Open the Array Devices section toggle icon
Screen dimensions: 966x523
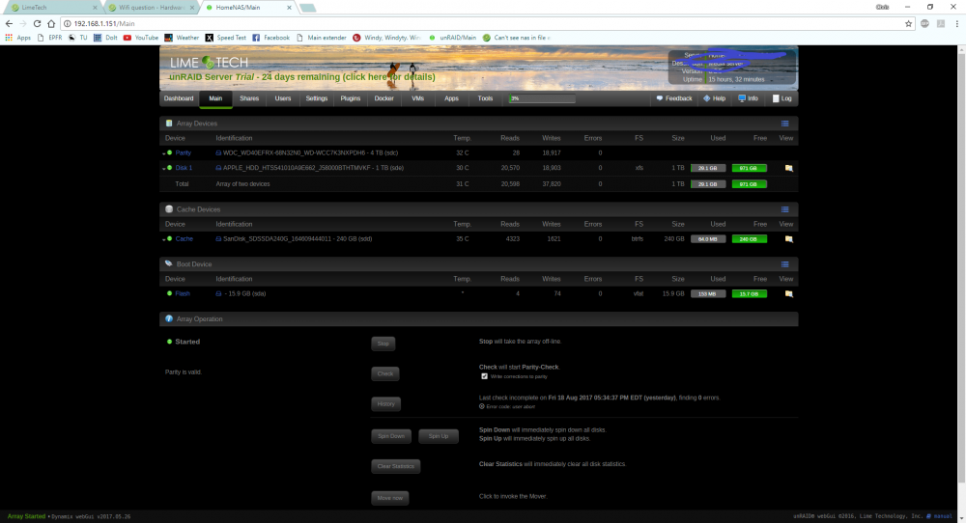click(784, 124)
